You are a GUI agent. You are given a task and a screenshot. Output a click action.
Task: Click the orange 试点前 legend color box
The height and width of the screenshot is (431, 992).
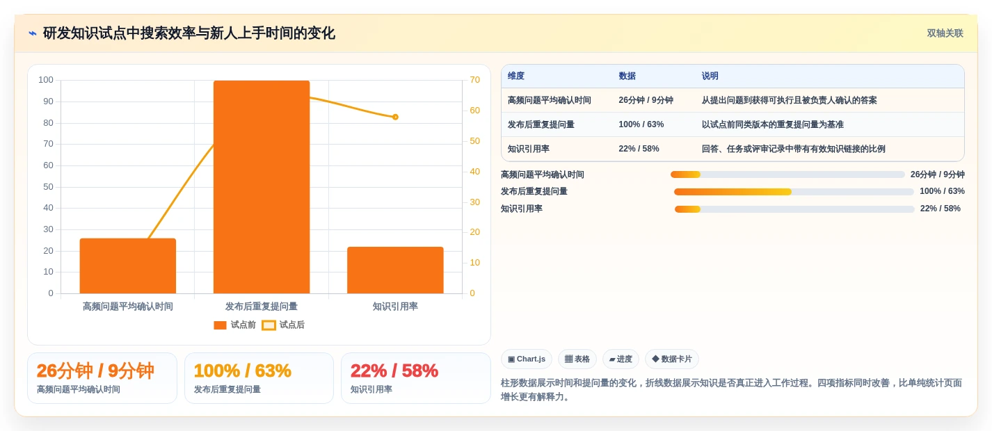(220, 325)
